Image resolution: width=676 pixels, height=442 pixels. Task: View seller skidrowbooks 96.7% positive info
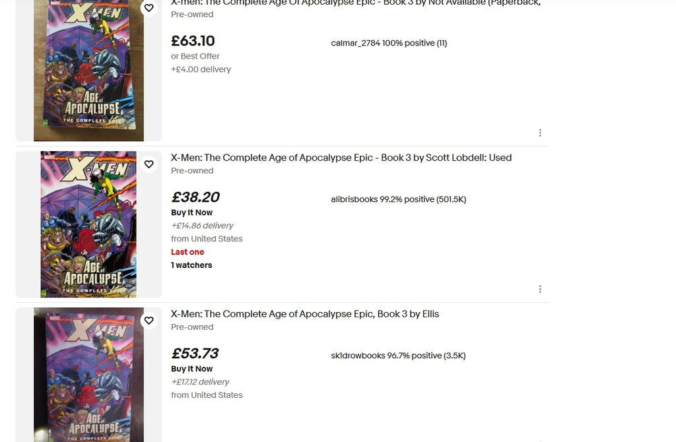(398, 356)
